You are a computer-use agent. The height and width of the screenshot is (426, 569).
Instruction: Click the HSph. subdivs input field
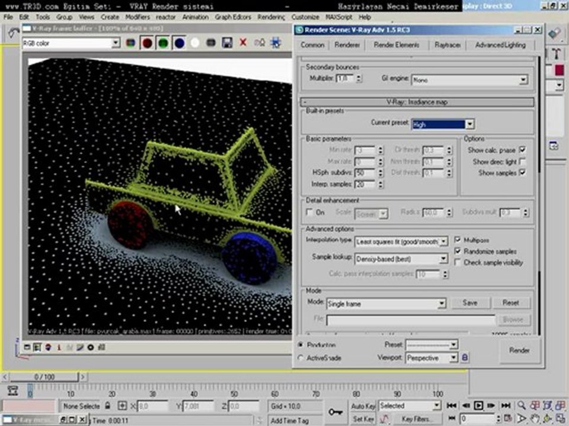click(x=365, y=173)
